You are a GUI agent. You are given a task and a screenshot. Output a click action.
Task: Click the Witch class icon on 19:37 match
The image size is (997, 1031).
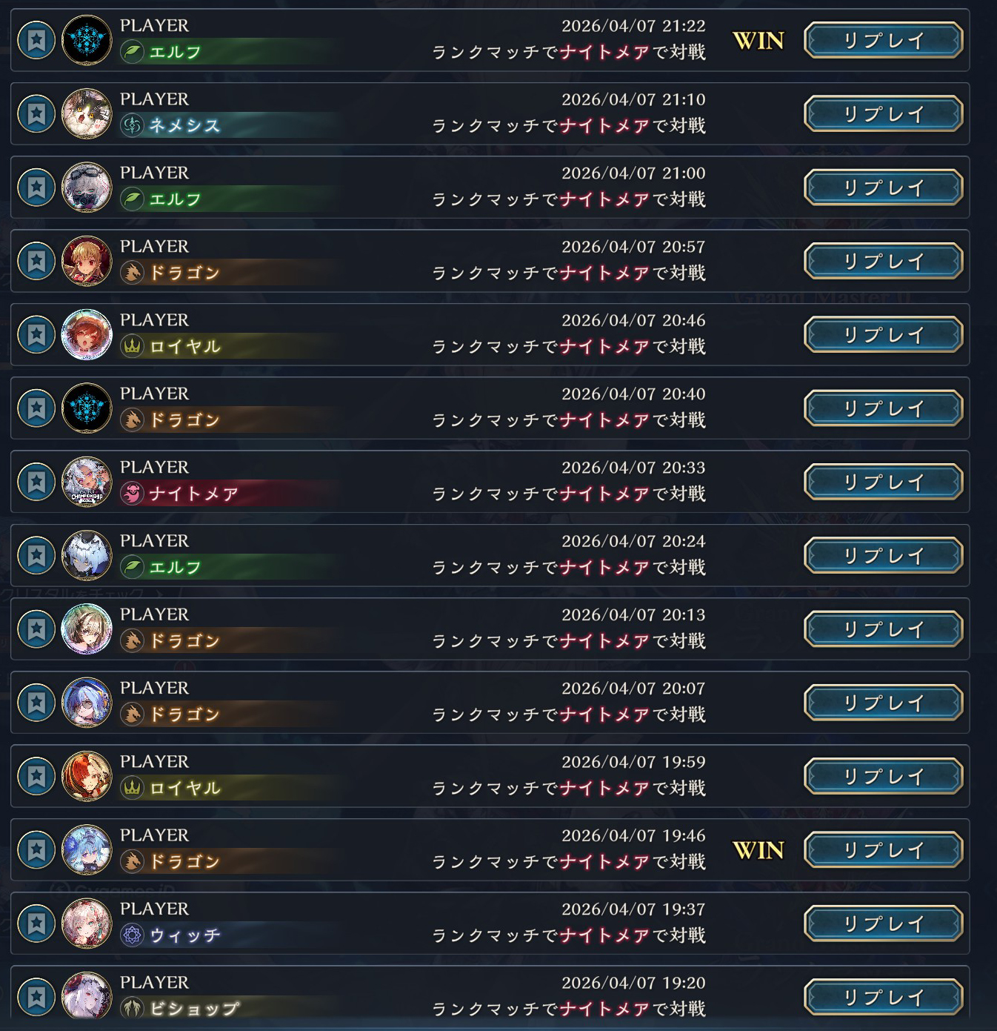pos(132,935)
